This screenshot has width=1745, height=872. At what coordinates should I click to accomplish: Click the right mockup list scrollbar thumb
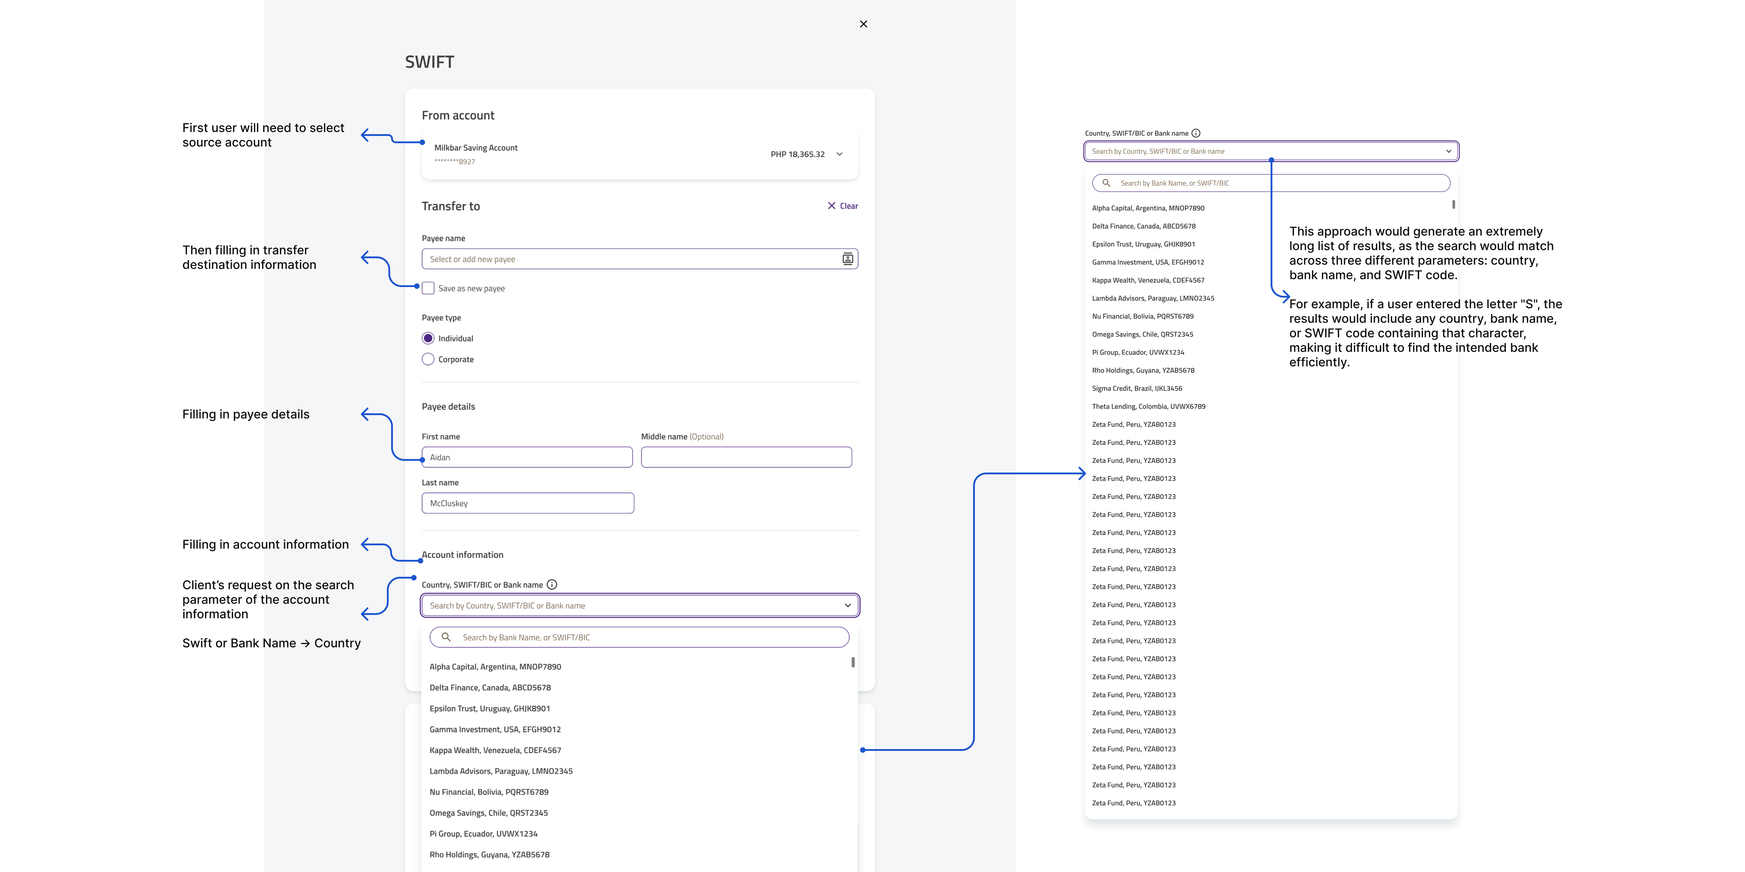[1454, 204]
